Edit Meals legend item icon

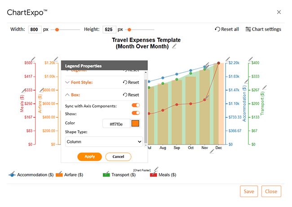click(x=154, y=174)
